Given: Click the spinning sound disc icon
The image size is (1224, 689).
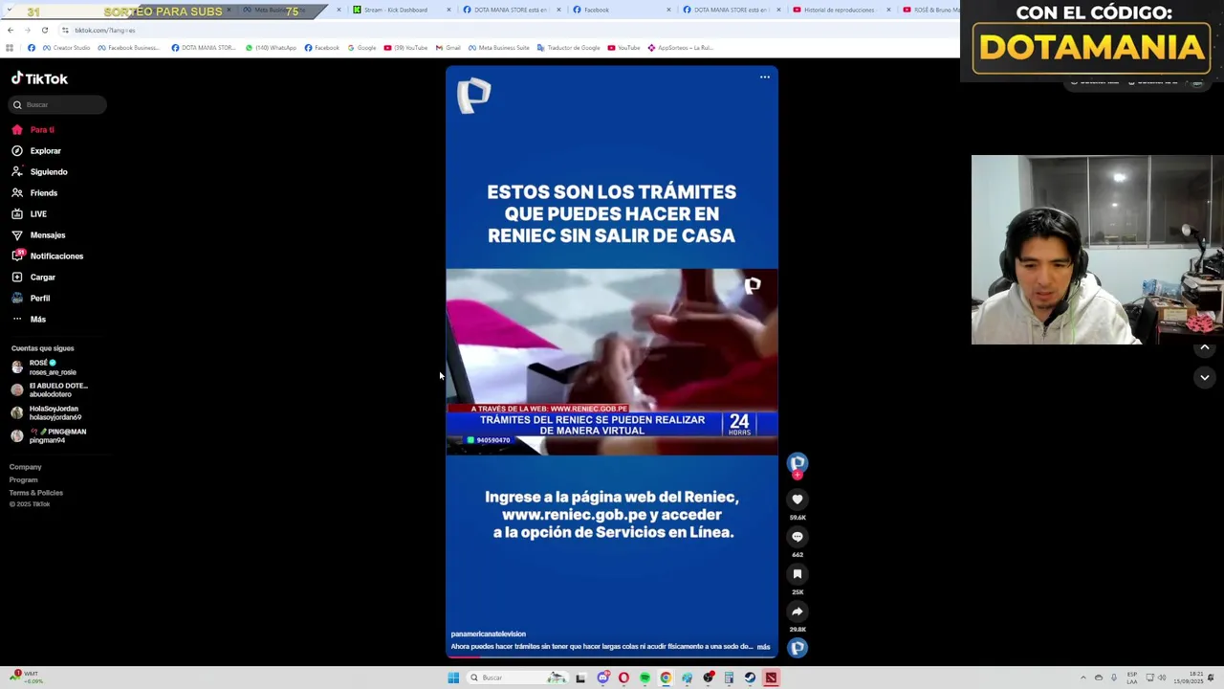Looking at the screenshot, I should point(798,648).
